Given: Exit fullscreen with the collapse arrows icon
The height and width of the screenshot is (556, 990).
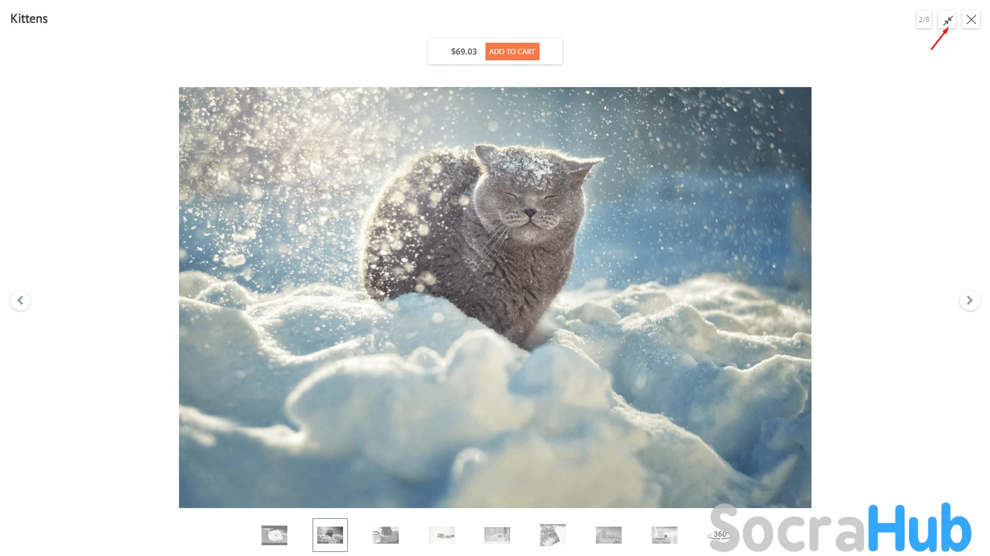Looking at the screenshot, I should [947, 20].
